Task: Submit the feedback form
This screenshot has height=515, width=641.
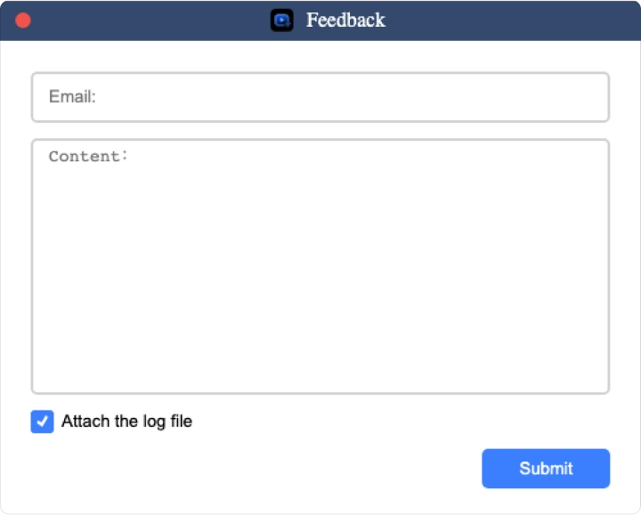Action: click(x=546, y=469)
